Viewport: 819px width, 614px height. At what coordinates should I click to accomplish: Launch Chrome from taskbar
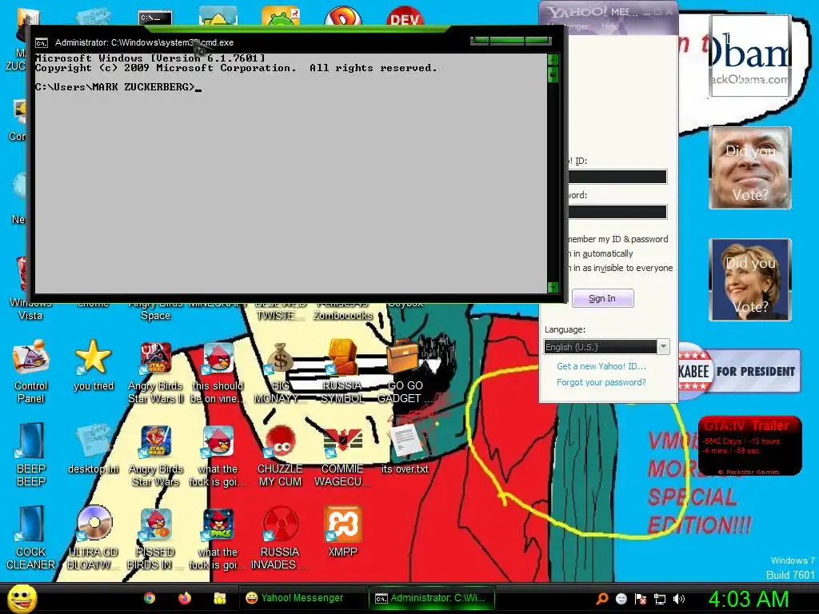[x=150, y=598]
